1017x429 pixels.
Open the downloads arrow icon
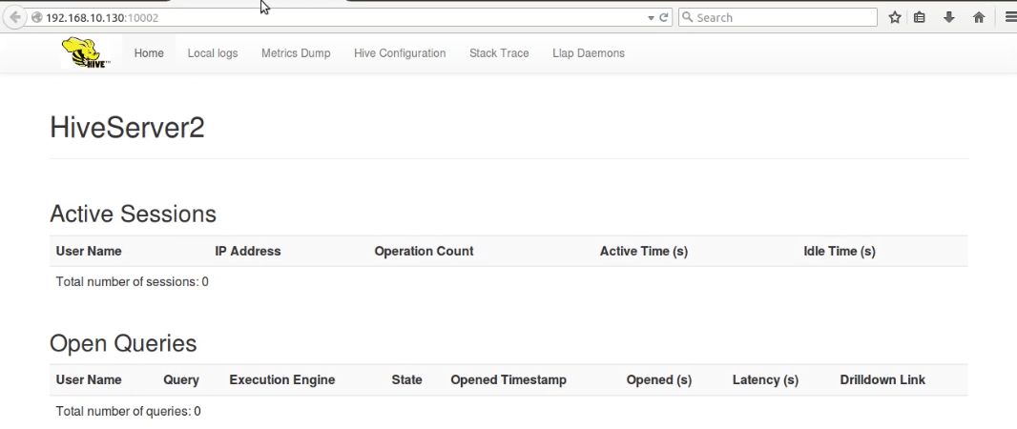click(x=949, y=17)
